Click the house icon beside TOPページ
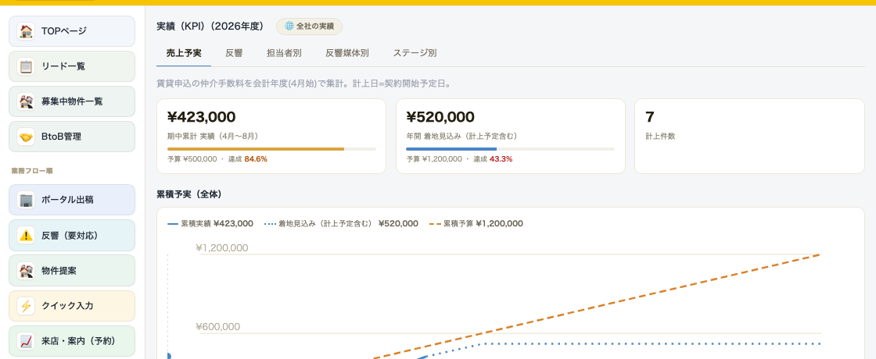Image resolution: width=876 pixels, height=359 pixels. (26, 31)
